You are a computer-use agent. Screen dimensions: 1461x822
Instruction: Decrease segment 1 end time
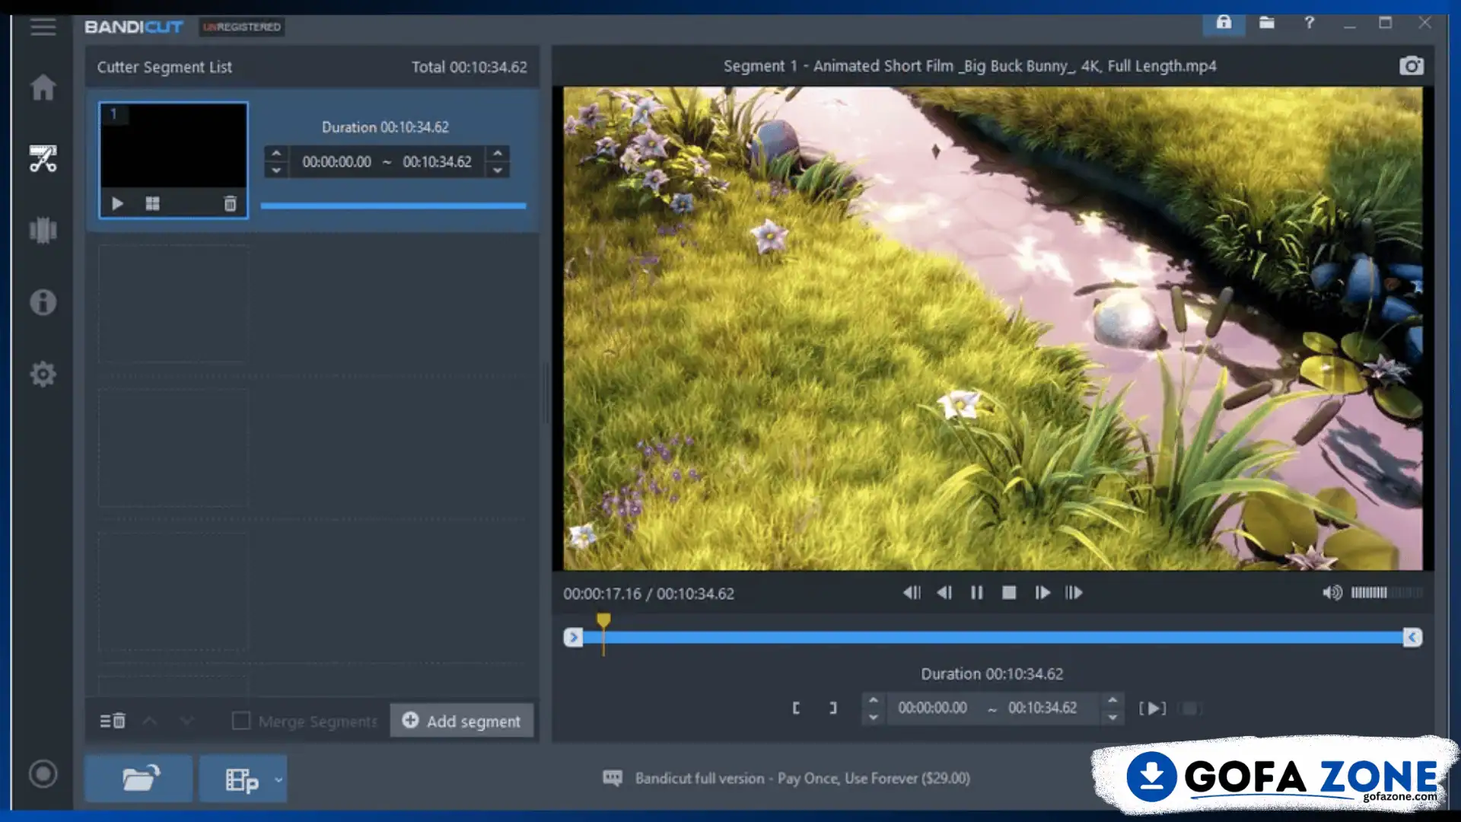[x=498, y=170]
